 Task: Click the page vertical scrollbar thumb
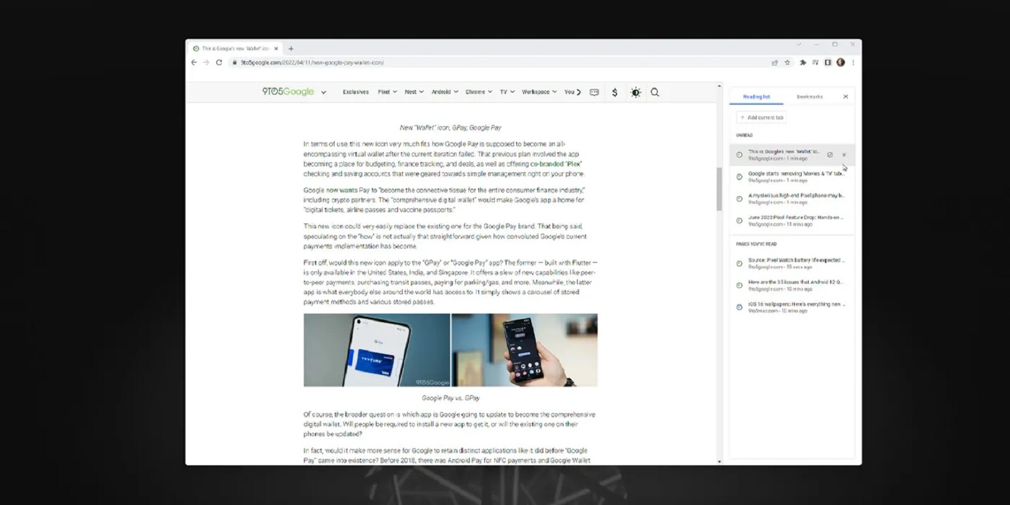point(719,189)
